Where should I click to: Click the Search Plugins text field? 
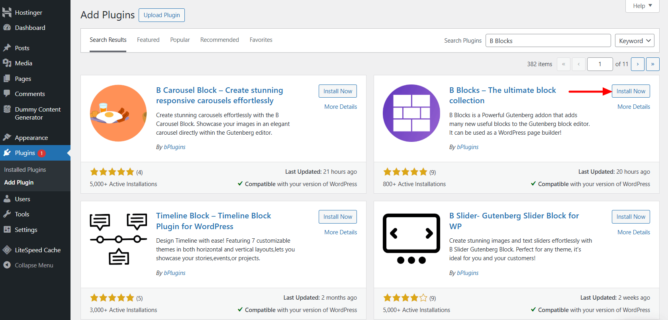coord(548,41)
